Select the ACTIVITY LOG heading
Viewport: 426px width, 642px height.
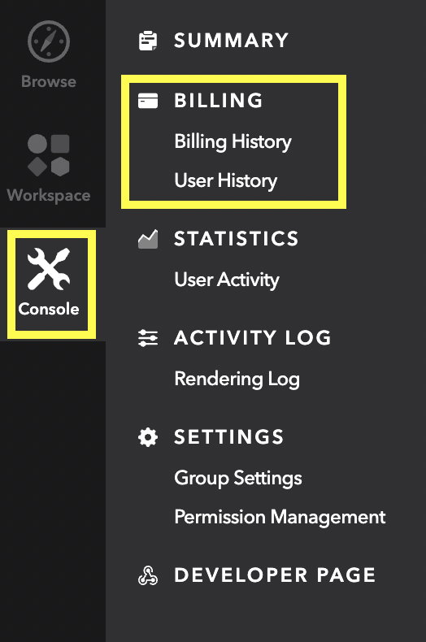(x=253, y=338)
